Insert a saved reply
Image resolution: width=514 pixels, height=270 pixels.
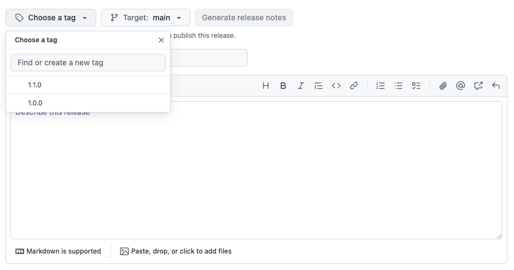tap(496, 86)
